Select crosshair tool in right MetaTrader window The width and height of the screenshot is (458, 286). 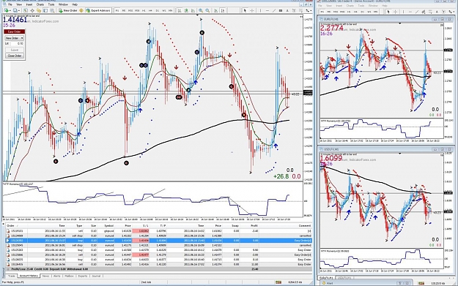click(396, 12)
